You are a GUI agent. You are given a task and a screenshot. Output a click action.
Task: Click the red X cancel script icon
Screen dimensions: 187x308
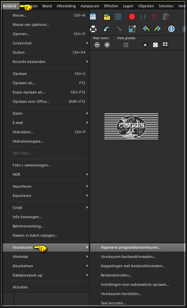[x=155, y=17]
